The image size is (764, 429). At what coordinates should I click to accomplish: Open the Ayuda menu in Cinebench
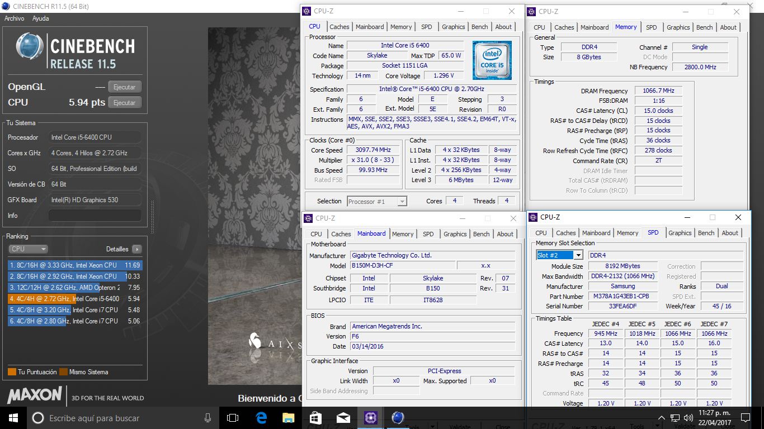click(x=40, y=18)
